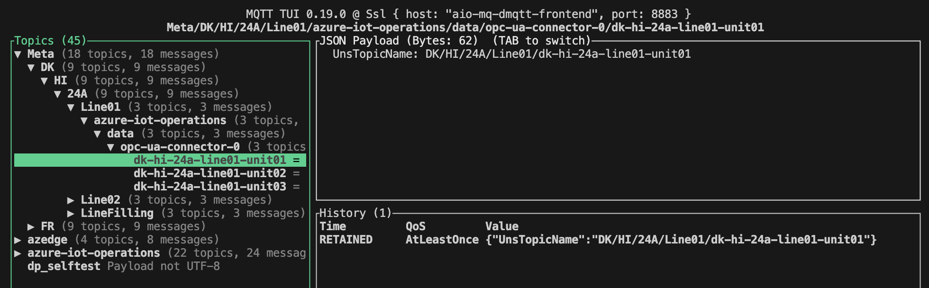Screen dimensions: 929x288
Task: Collapse the DK topic node
Action: tap(33, 67)
